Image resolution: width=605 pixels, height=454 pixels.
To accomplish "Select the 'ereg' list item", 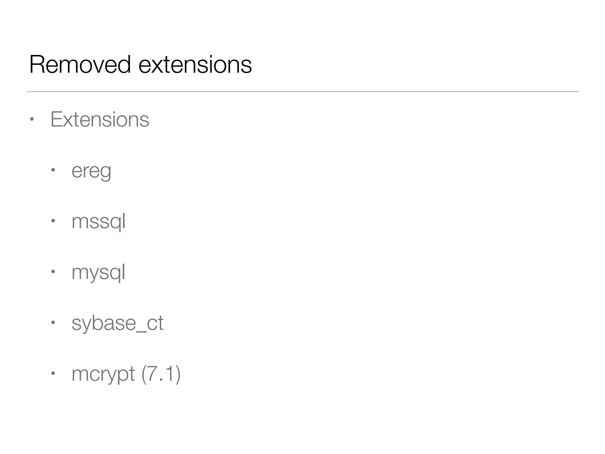I will tap(91, 171).
